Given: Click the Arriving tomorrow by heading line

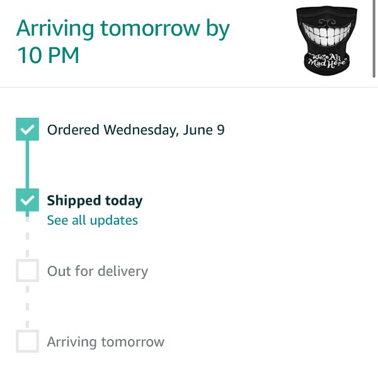Looking at the screenshot, I should 123,29.
